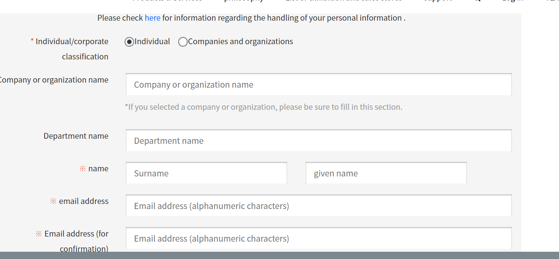Viewport: 559px width, 259px height.
Task: Select the Companies and organizations radio option
Action: 183,42
